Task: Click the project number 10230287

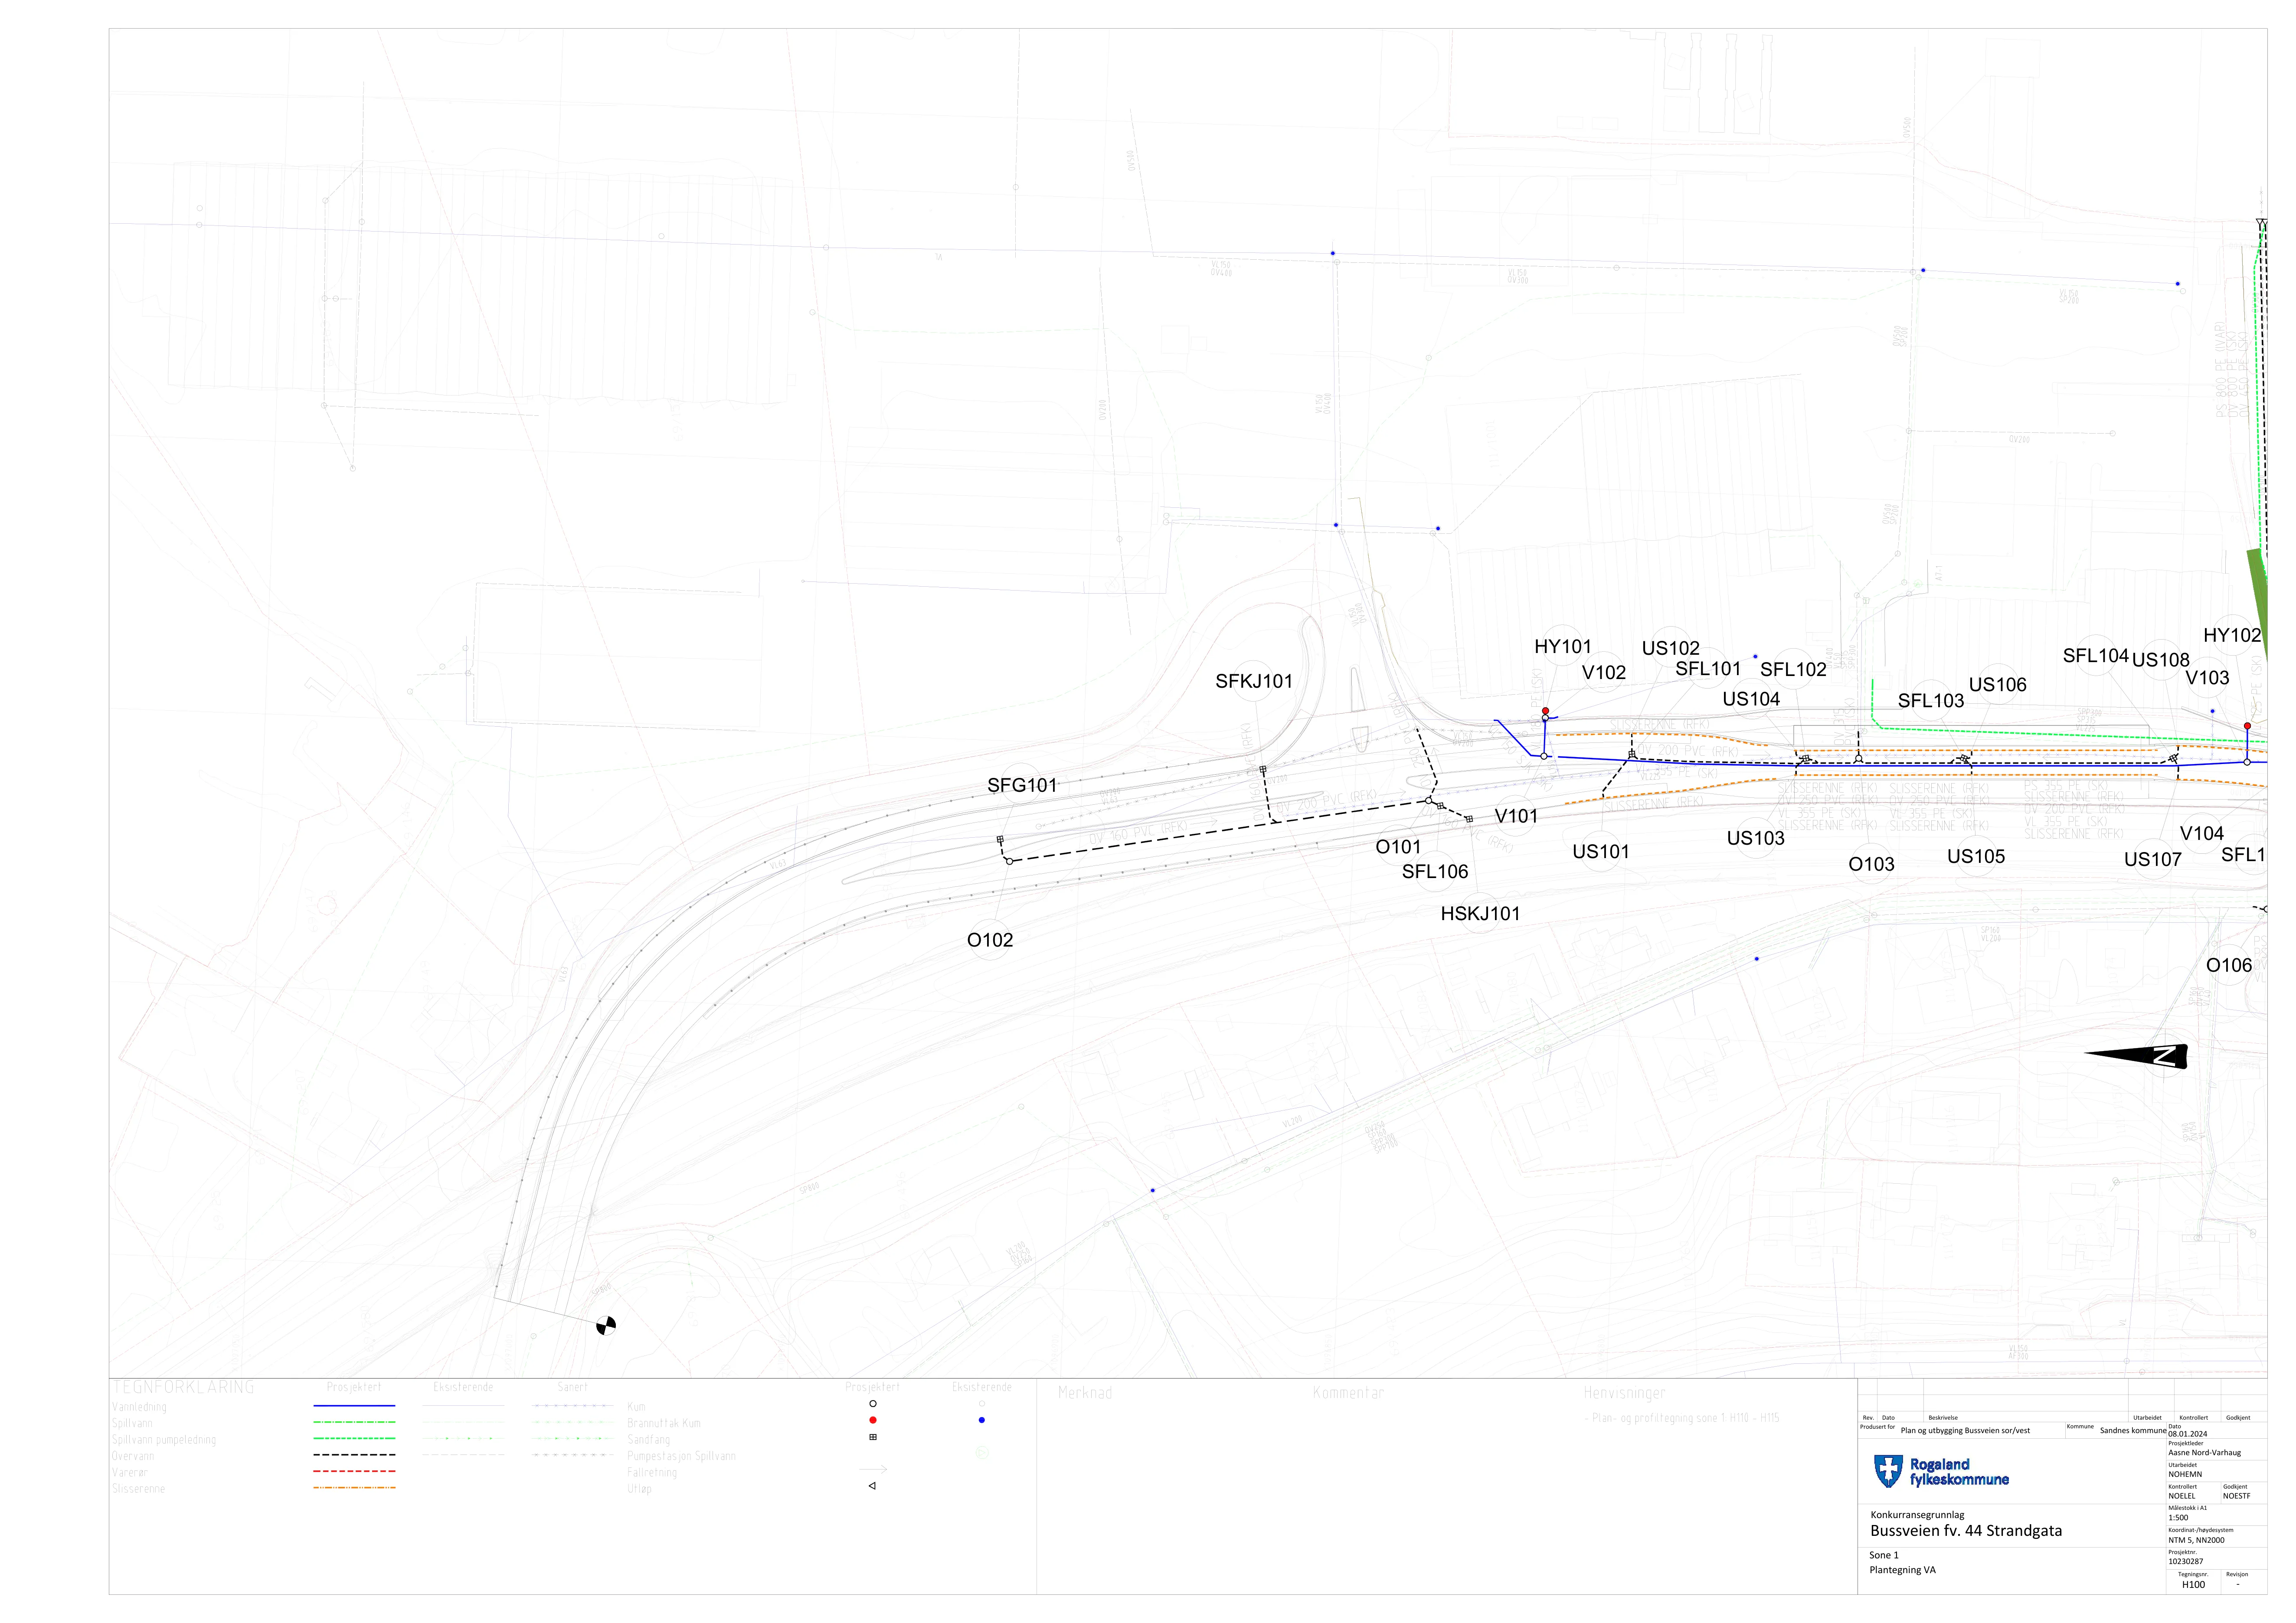Action: point(2185,1561)
